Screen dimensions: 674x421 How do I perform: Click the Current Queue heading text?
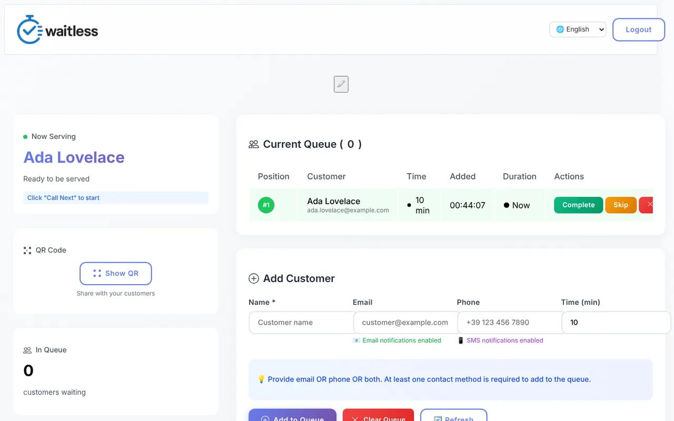tap(312, 144)
